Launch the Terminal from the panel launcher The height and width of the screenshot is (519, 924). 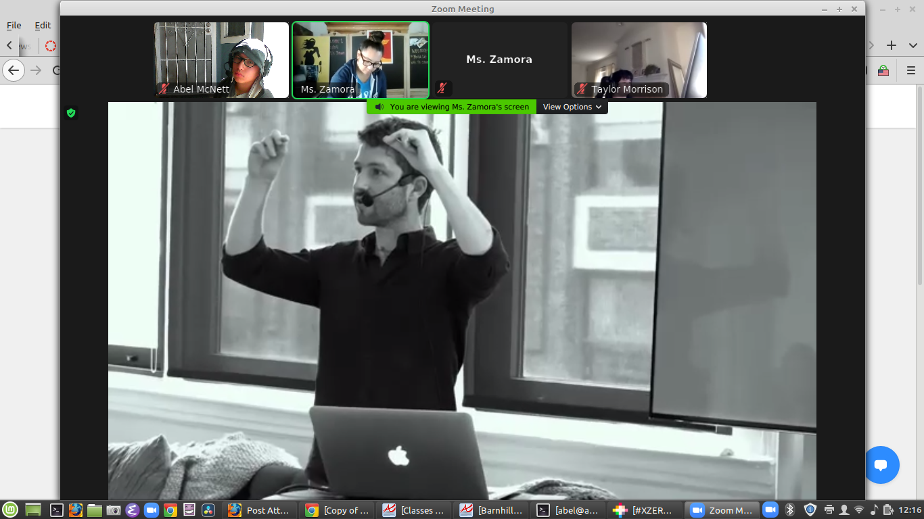[57, 510]
